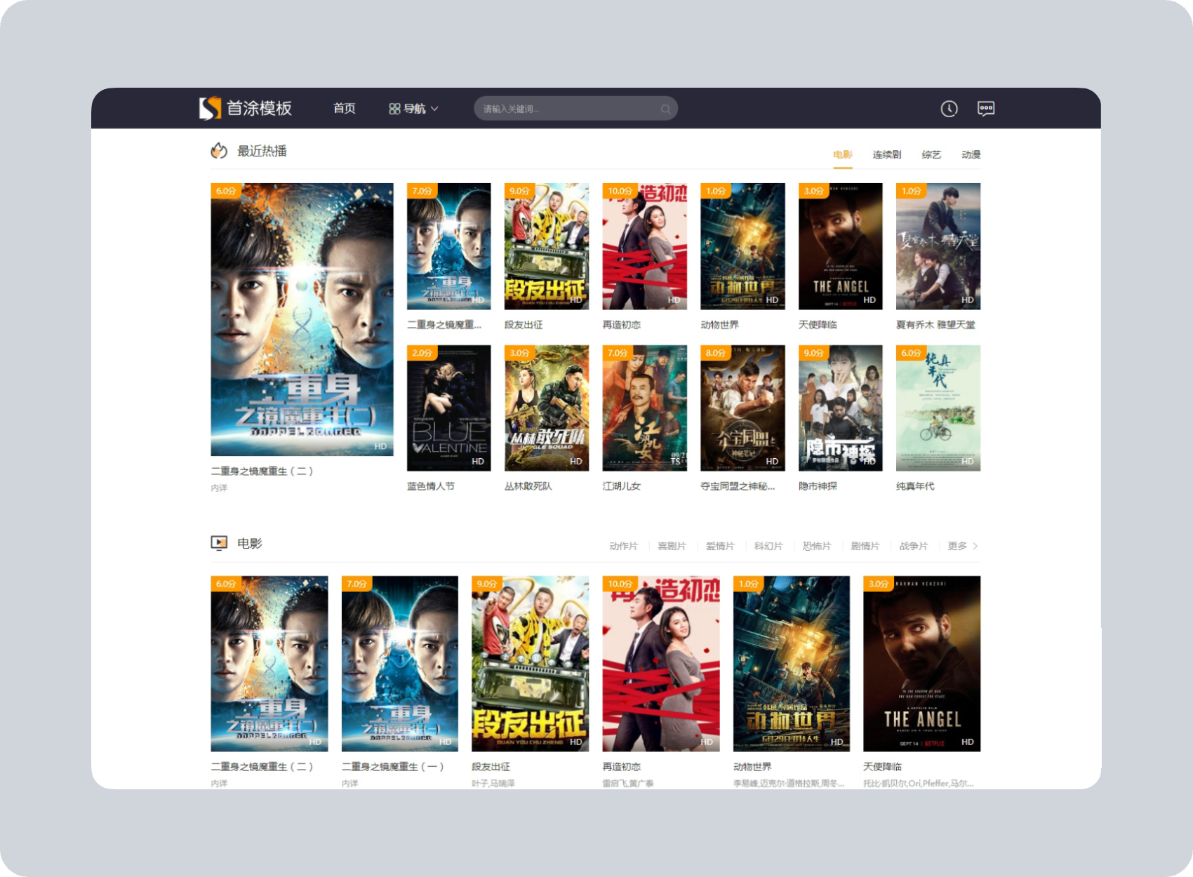Image resolution: width=1193 pixels, height=877 pixels.
Task: Open the 蓝色情人节 Blue Valentine poster
Action: [x=449, y=408]
